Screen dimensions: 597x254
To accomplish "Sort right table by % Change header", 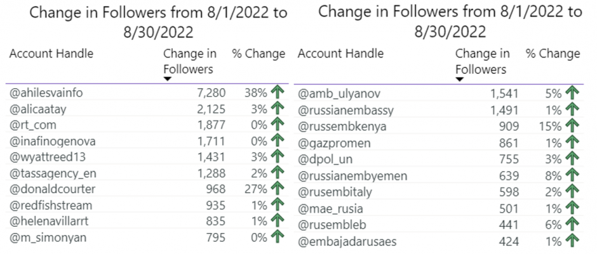I will click(x=553, y=54).
